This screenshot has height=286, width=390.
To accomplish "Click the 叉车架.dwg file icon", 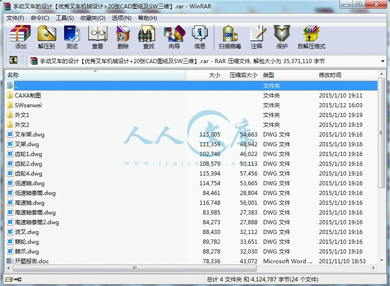I will (10, 135).
